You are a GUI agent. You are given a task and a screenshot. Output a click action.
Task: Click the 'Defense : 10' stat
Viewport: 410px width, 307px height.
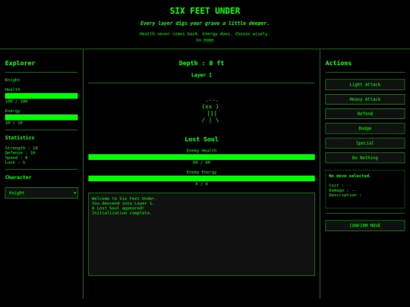coord(20,152)
